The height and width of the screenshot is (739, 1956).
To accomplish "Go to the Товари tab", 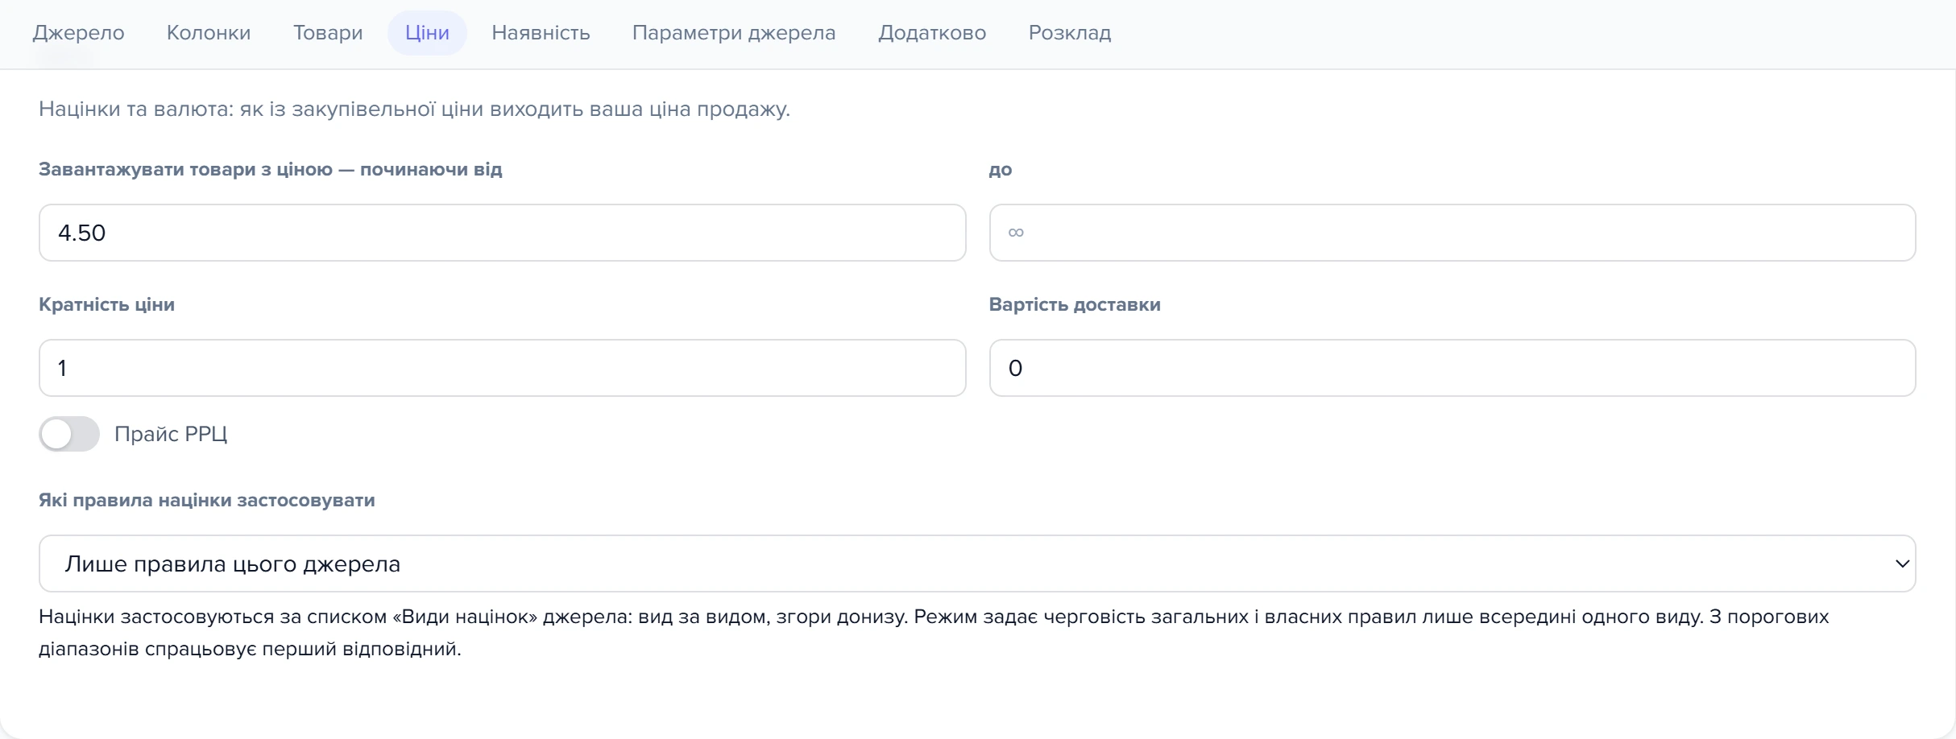I will (x=328, y=33).
